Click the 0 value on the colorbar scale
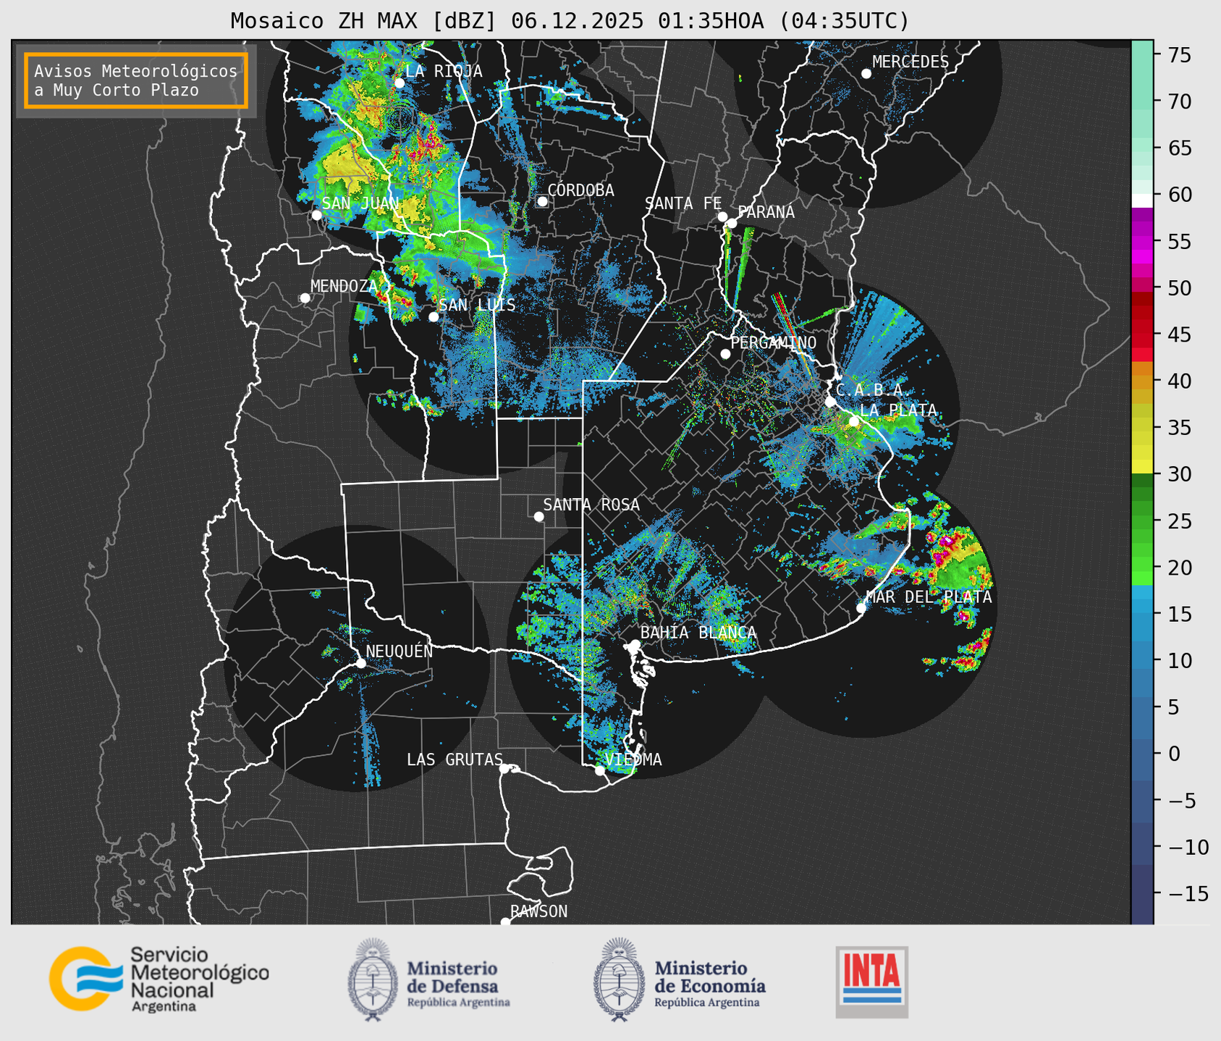 1174,754
